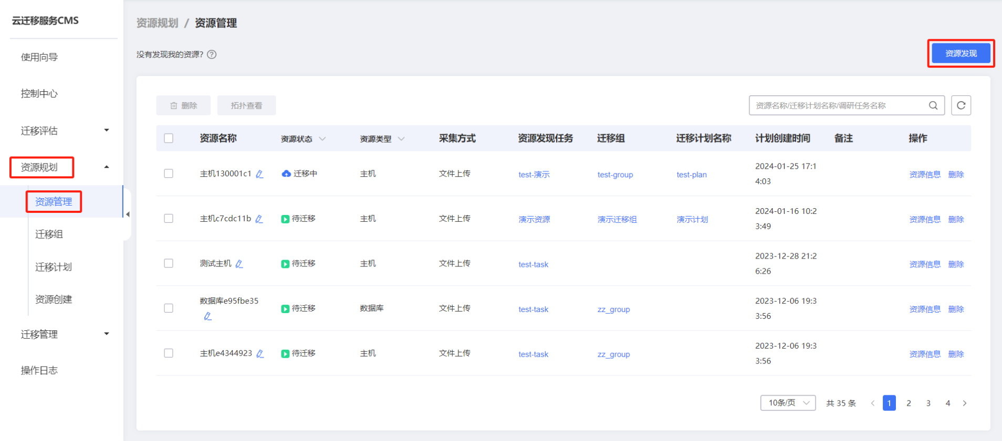Edit name of 数据库e95fbe35
The image size is (1002, 441).
coord(207,316)
